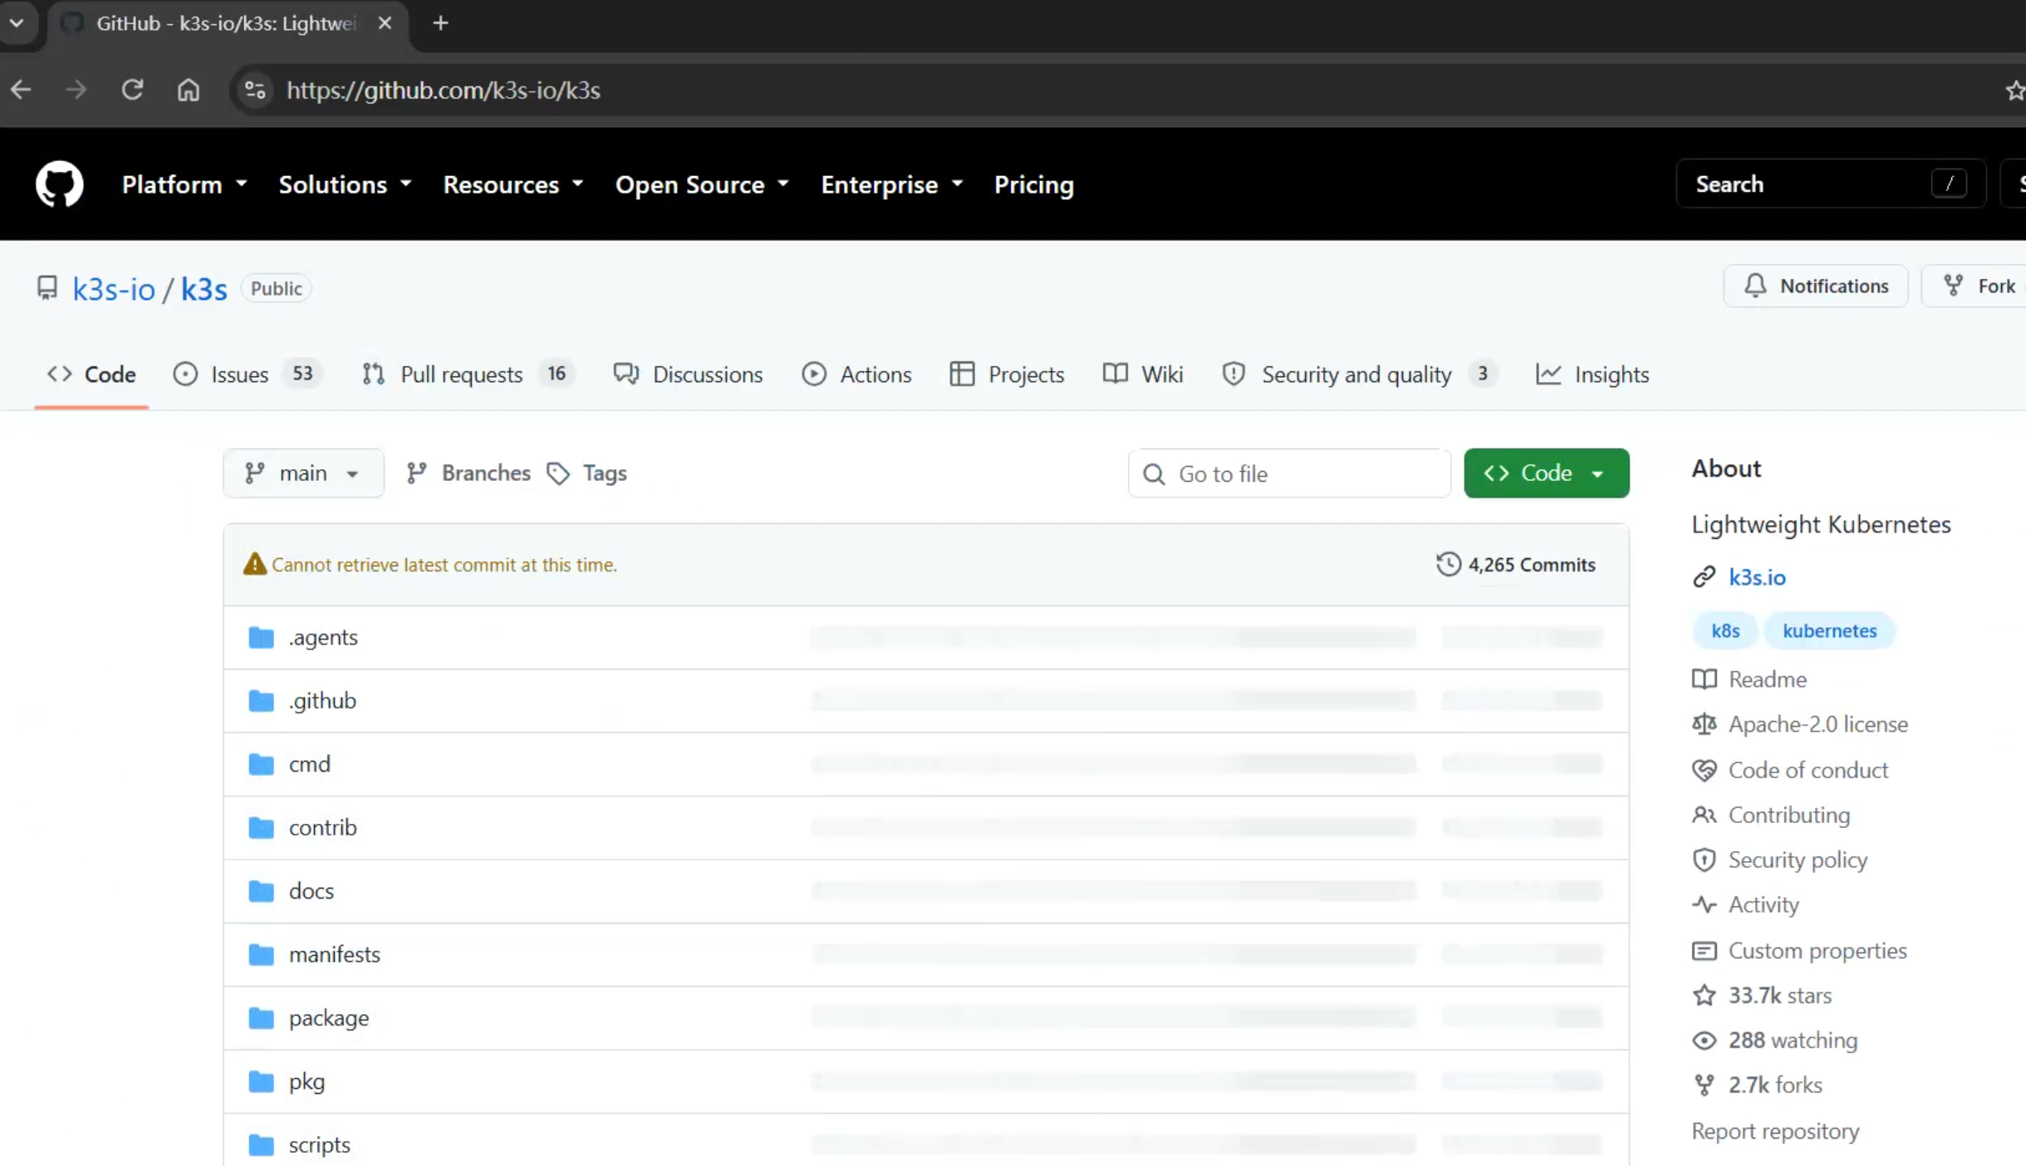
Task: Click the commit history clock icon
Action: [1448, 565]
